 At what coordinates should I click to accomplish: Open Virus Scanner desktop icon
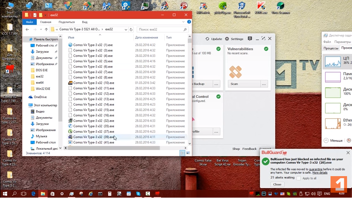(280, 8)
